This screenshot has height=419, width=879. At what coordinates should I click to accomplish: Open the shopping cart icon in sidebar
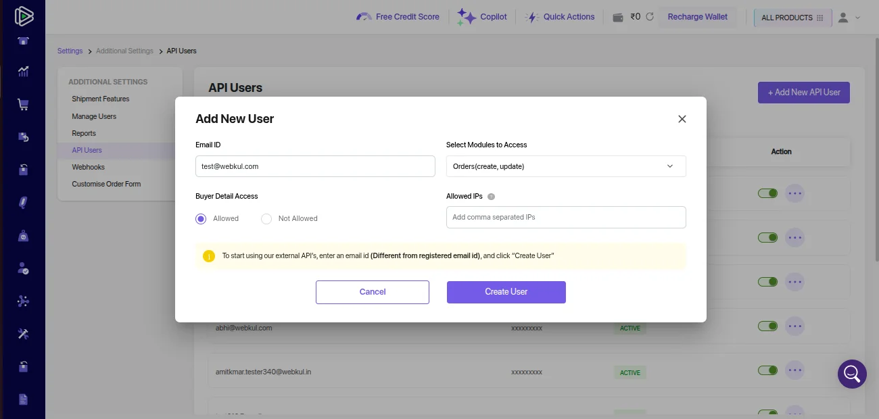click(23, 105)
